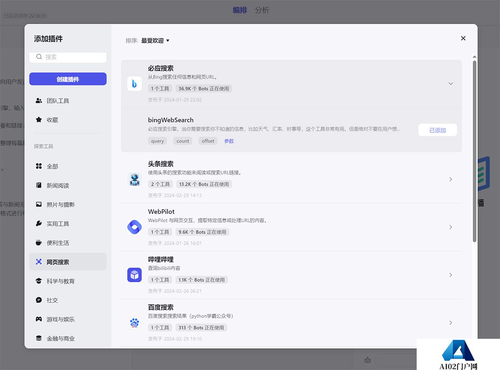Click the bingWebSearch tool name
The width and height of the screenshot is (500, 370).
point(171,120)
